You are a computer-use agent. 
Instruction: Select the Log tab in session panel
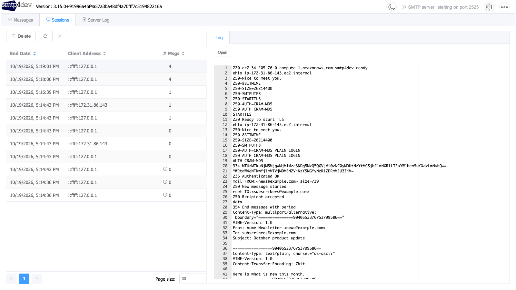tap(219, 38)
